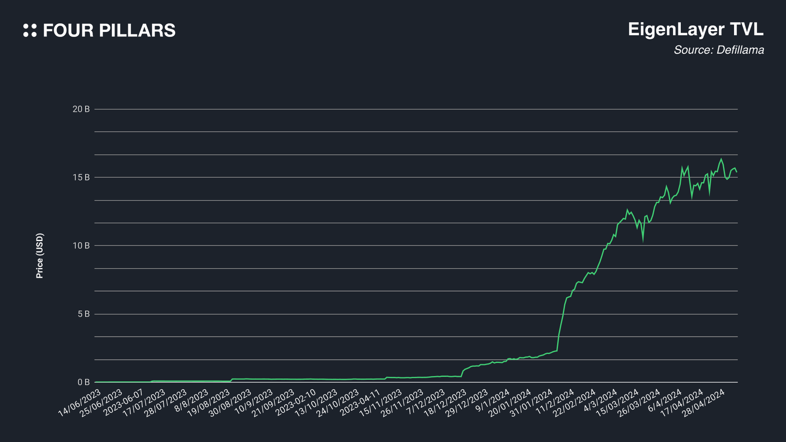This screenshot has width=786, height=442.
Task: Click the 19/08/2023 date label
Action: point(209,403)
